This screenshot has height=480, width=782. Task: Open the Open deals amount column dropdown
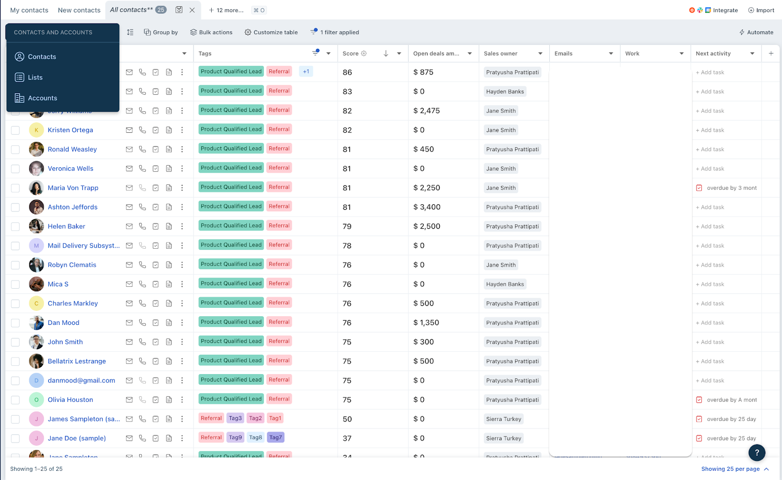tap(470, 54)
